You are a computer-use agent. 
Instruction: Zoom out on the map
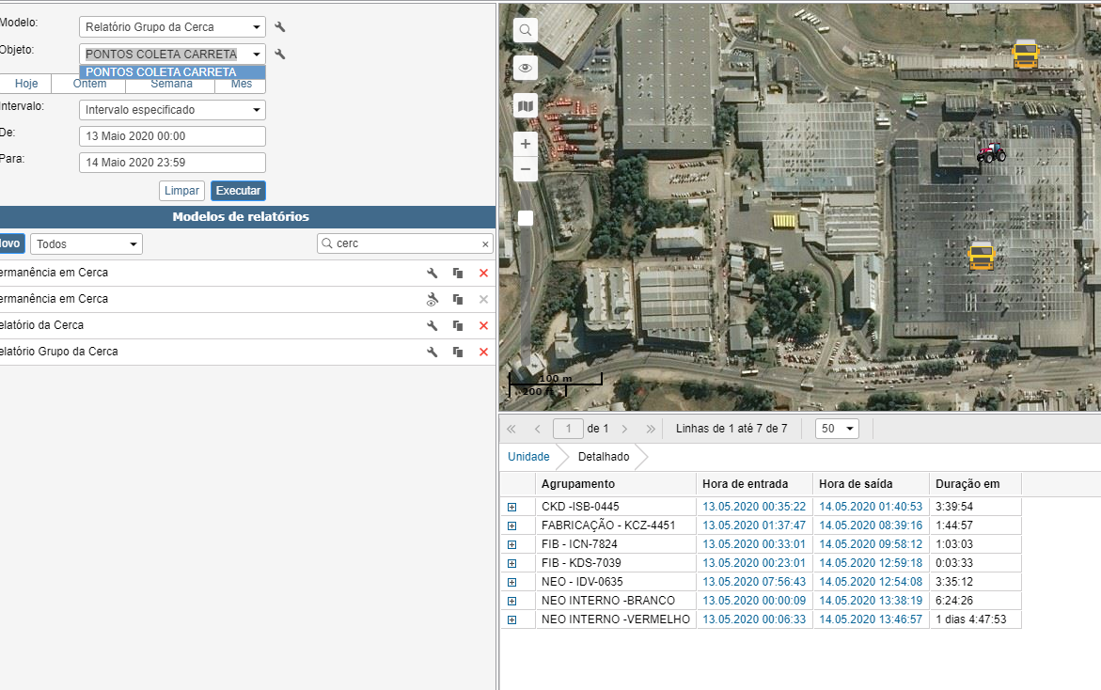point(526,169)
